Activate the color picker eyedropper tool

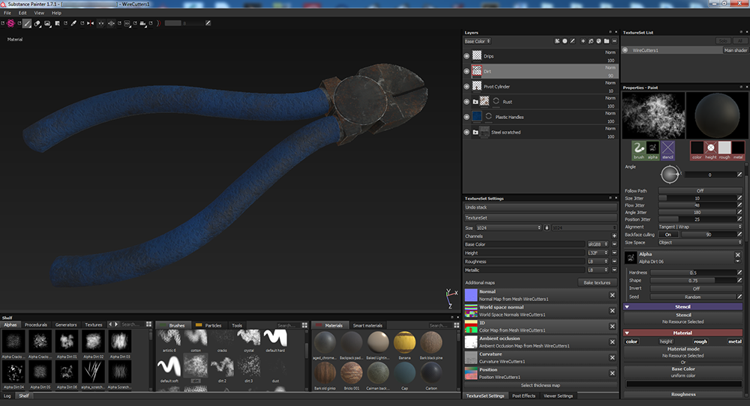coord(73,23)
